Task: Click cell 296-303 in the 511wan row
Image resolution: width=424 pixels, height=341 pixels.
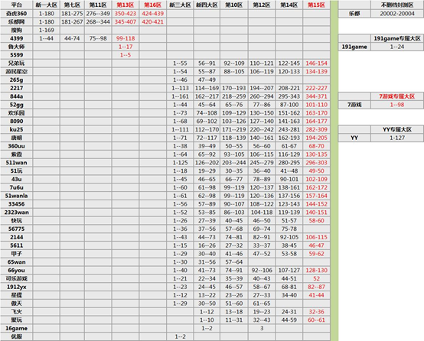Action: [x=316, y=163]
